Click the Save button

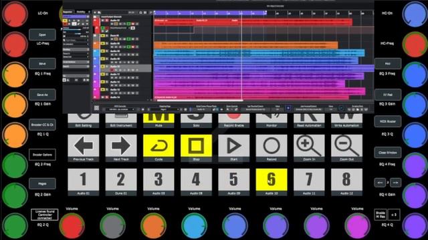tap(42, 64)
